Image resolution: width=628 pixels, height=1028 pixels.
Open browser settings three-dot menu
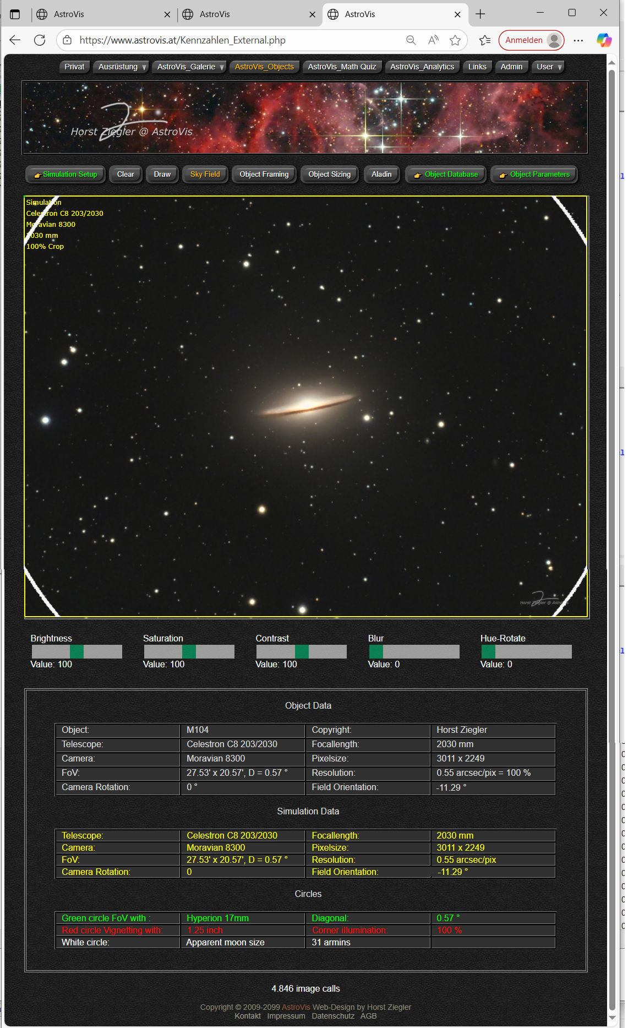coord(578,40)
